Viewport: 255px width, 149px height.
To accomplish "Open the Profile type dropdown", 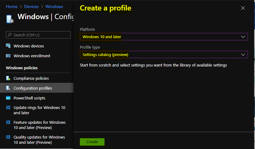I will (x=164, y=54).
